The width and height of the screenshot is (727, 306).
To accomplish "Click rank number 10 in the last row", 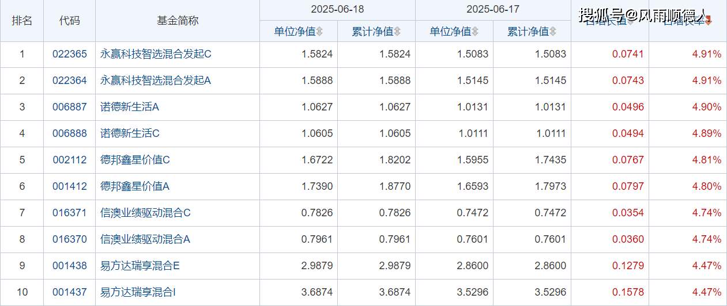I will (x=22, y=292).
